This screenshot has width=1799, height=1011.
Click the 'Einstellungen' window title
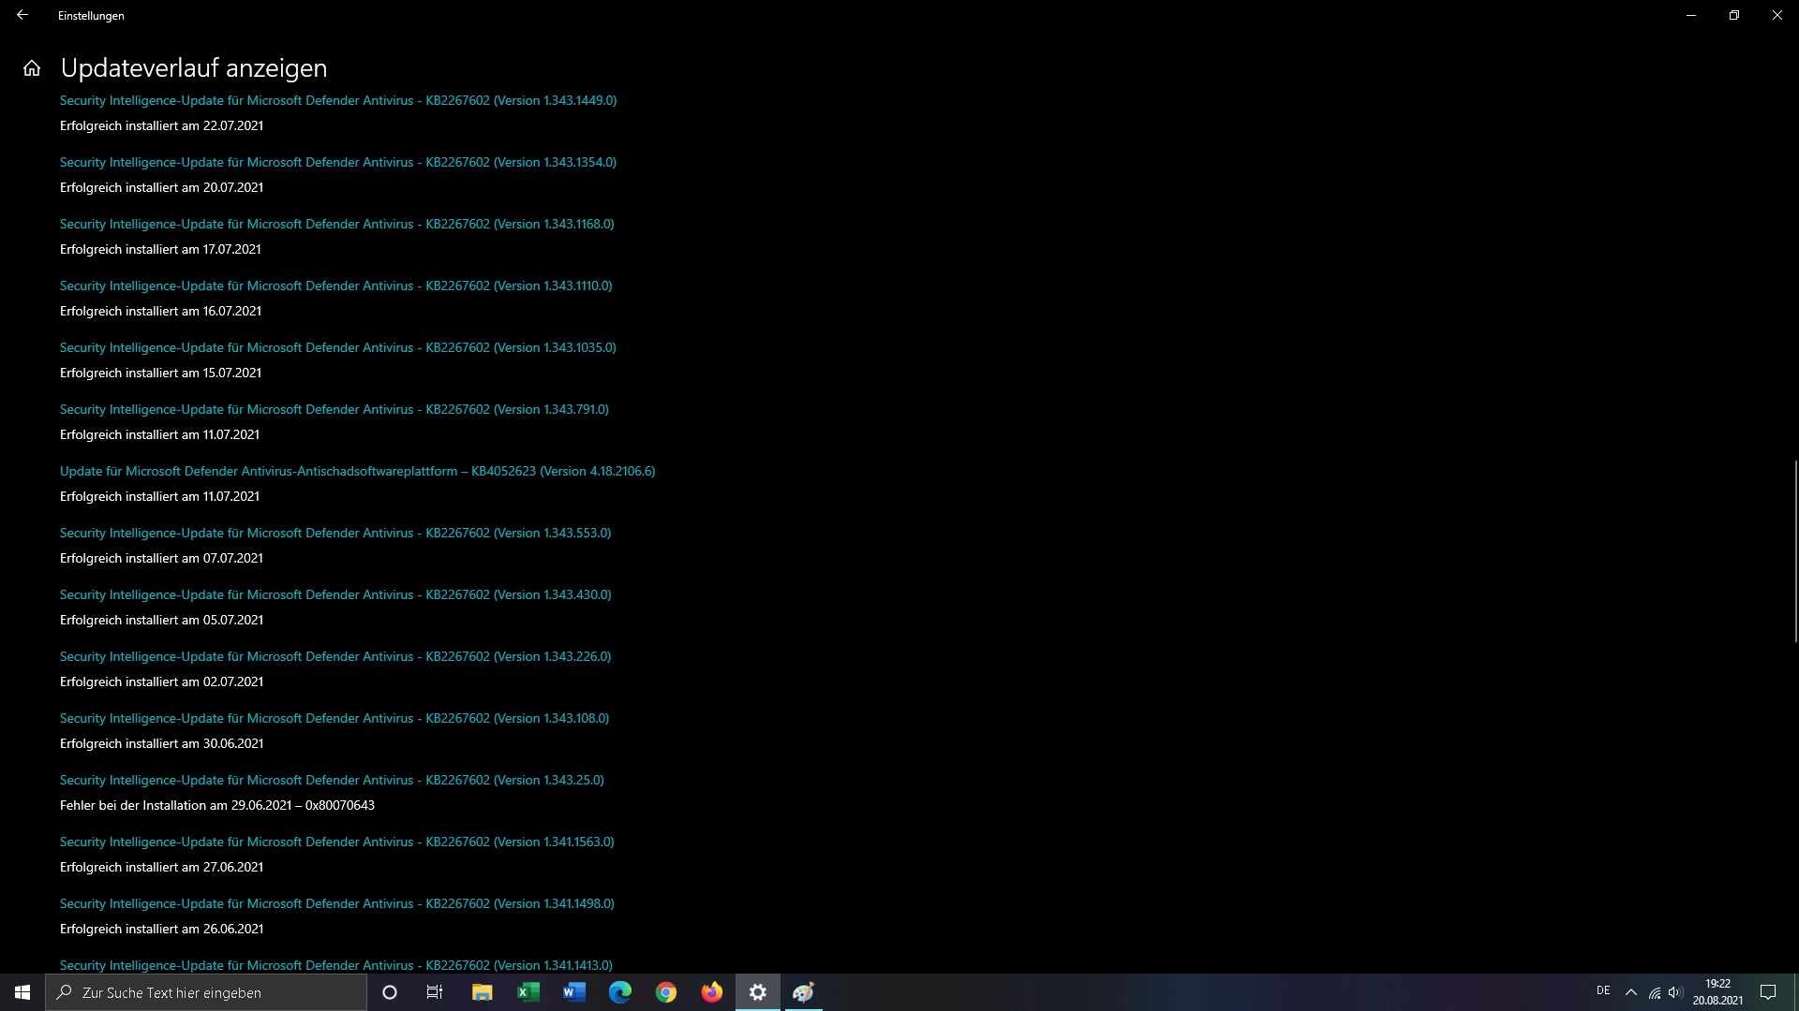pyautogui.click(x=91, y=15)
